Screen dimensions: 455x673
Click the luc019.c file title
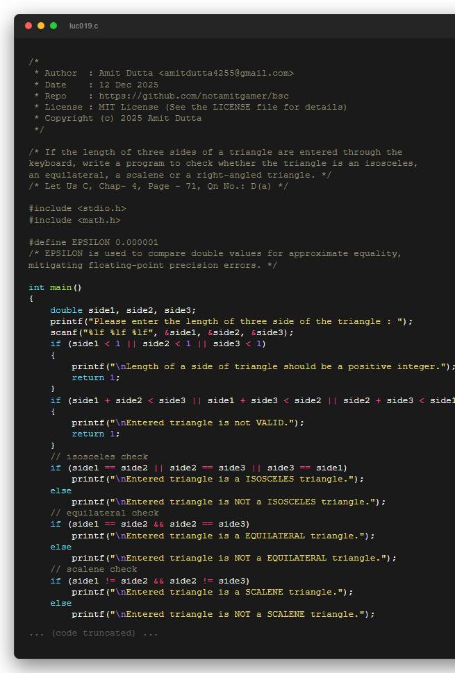84,26
